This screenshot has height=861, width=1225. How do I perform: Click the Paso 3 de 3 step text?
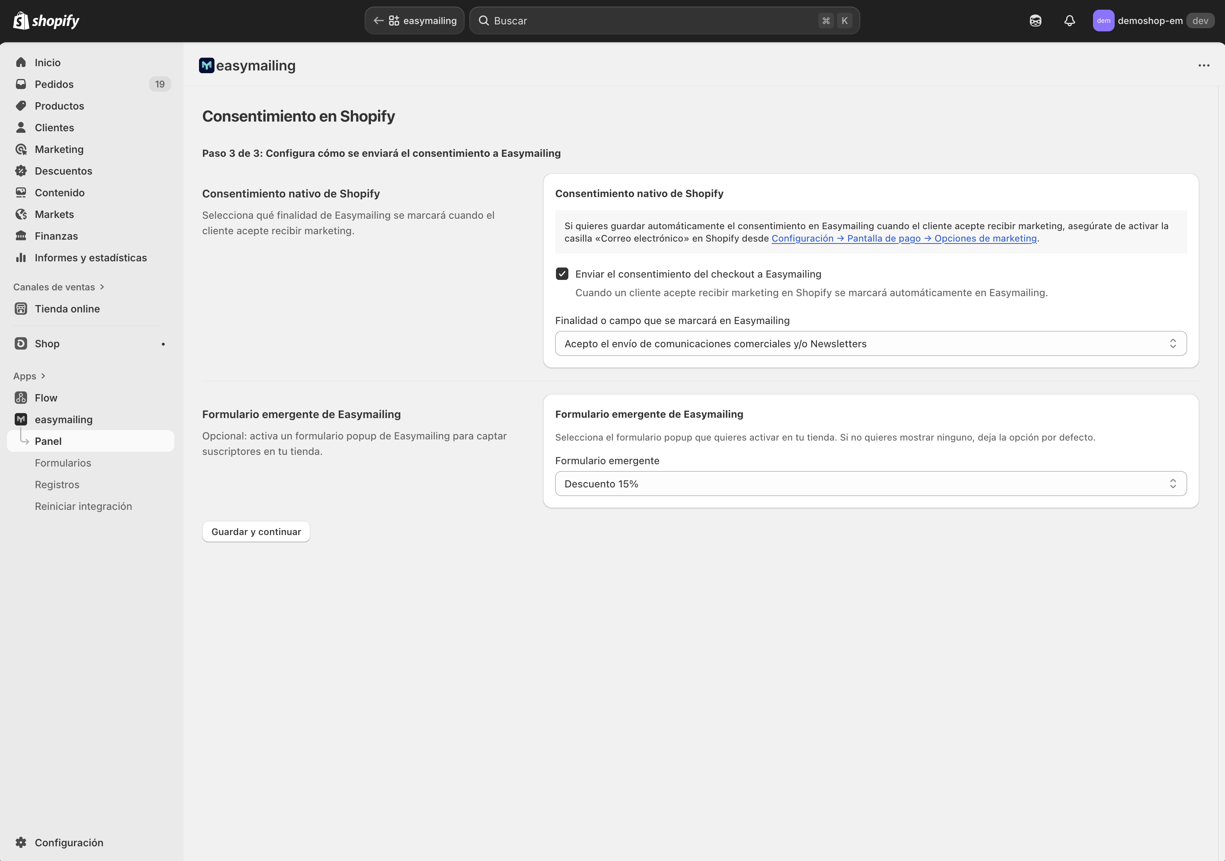[x=381, y=153]
